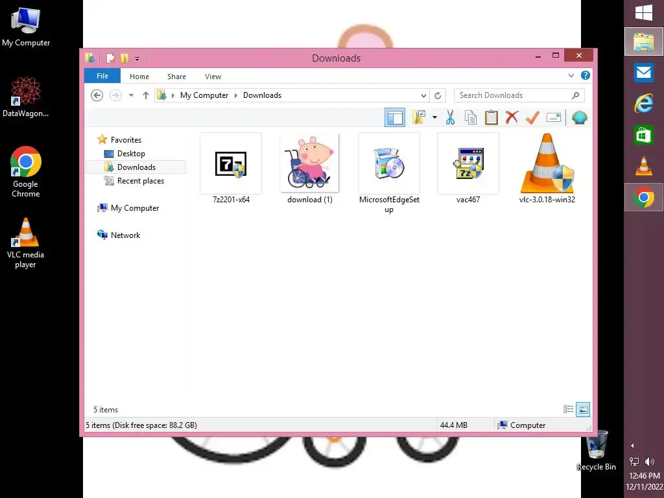Open the Windows Store taskbar icon
The width and height of the screenshot is (664, 498).
click(x=644, y=135)
